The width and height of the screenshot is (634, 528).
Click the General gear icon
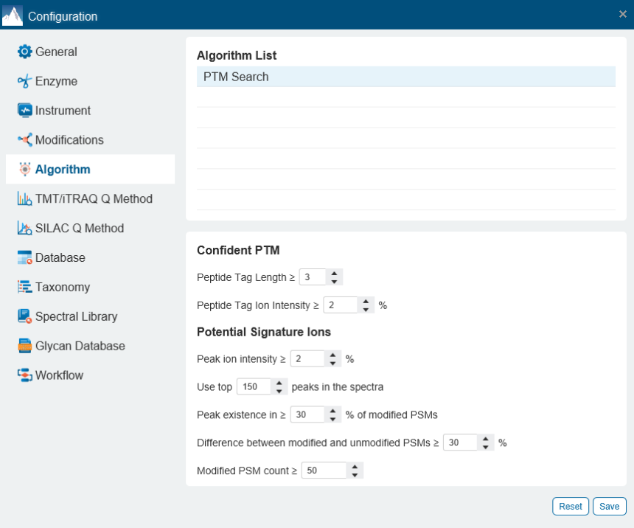click(26, 52)
